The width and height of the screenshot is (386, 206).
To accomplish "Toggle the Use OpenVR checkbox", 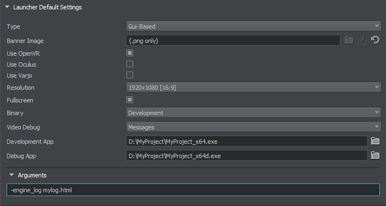I will pyautogui.click(x=130, y=53).
